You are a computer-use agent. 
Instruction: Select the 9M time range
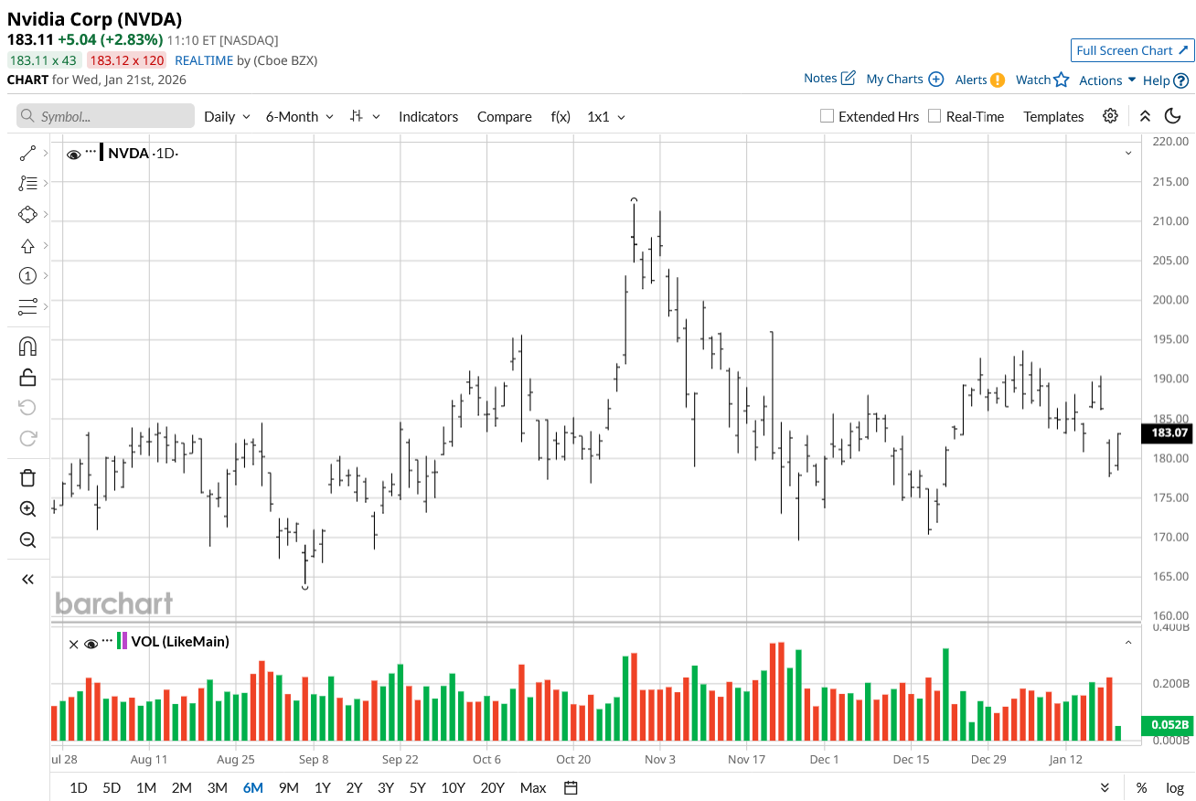(289, 788)
